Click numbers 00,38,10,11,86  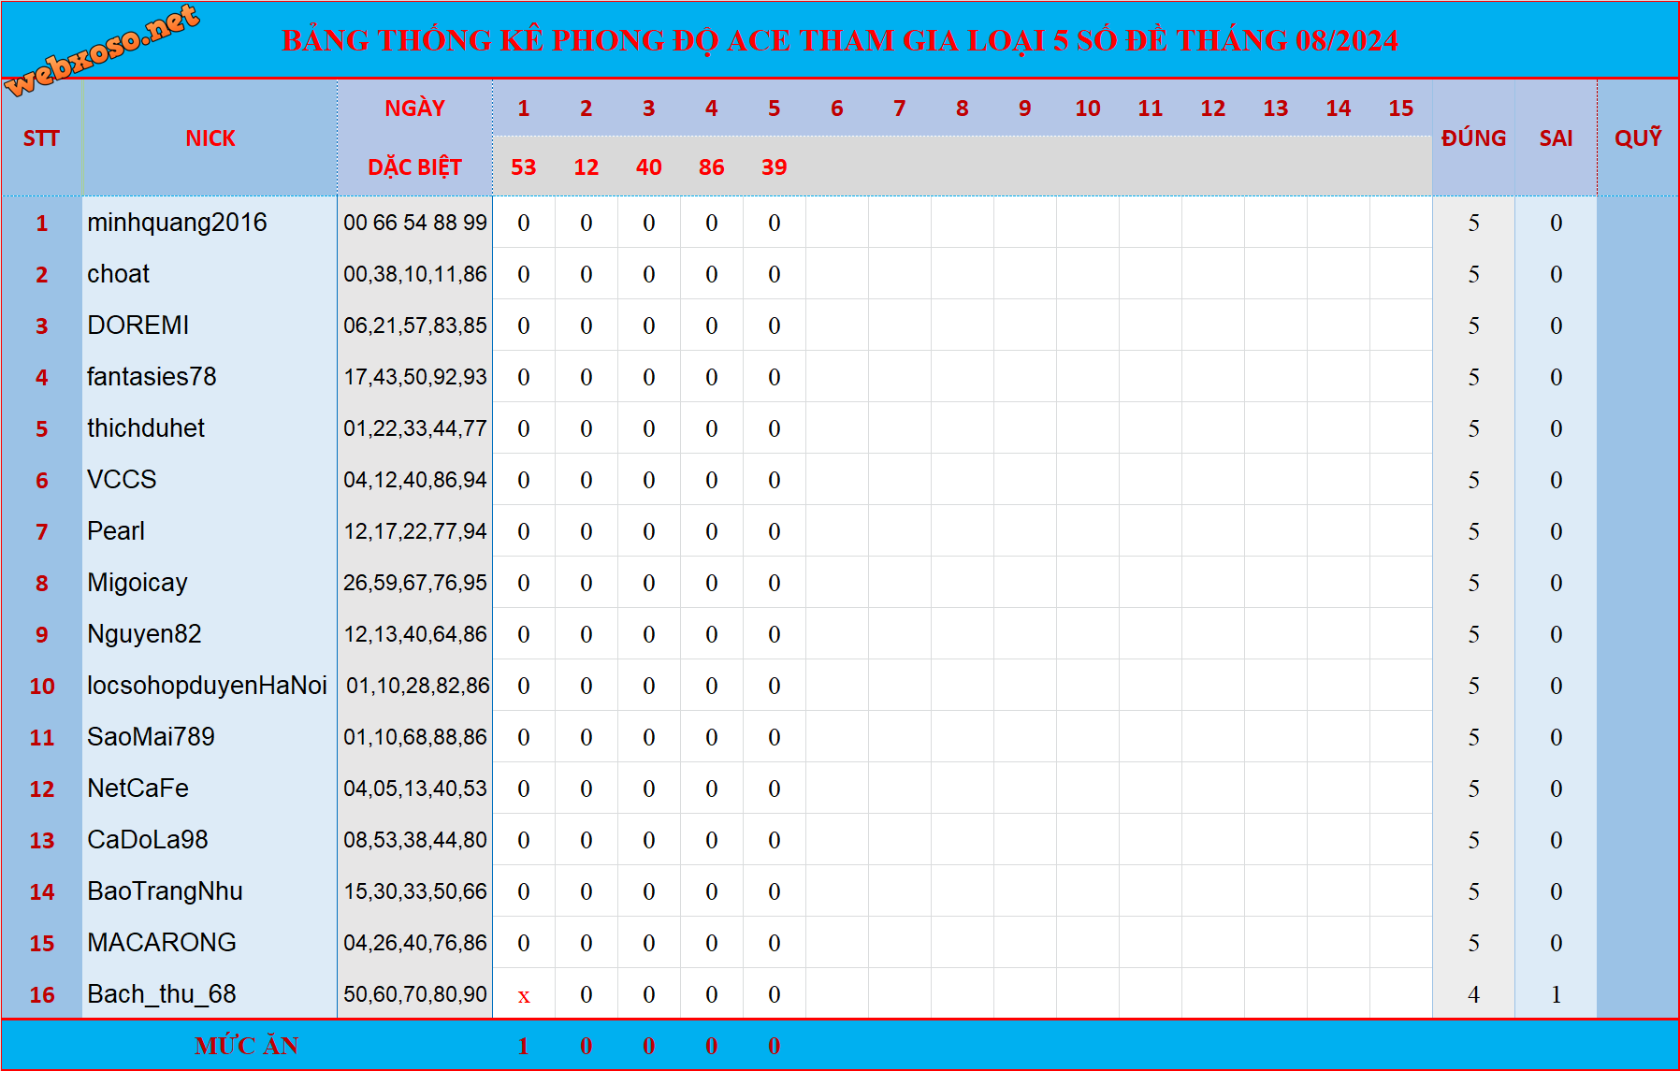click(415, 274)
